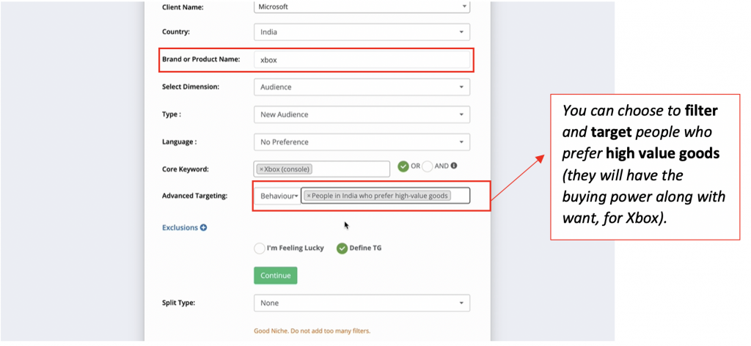This screenshot has height=346, width=751.
Task: Select the AND radio option
Action: pyautogui.click(x=428, y=166)
